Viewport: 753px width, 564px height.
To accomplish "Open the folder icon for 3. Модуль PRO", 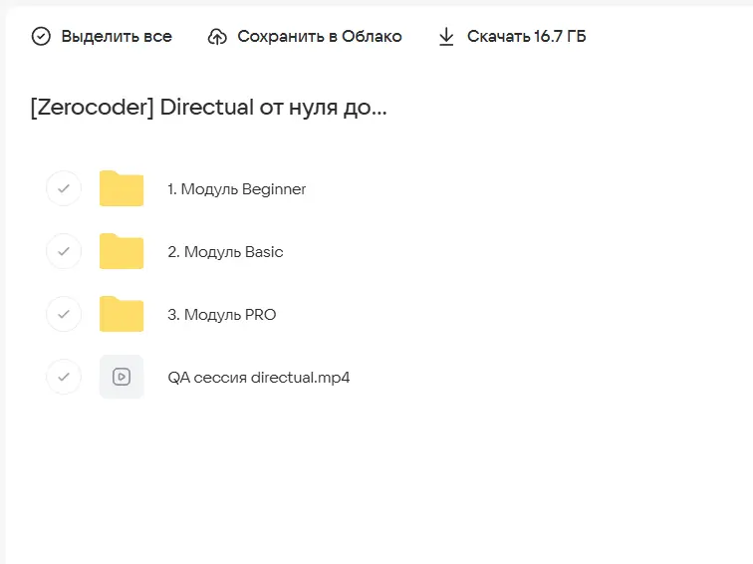I will [122, 314].
